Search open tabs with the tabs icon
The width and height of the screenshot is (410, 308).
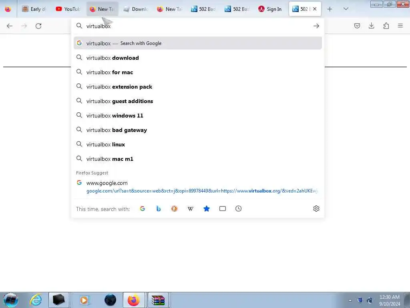point(223,209)
